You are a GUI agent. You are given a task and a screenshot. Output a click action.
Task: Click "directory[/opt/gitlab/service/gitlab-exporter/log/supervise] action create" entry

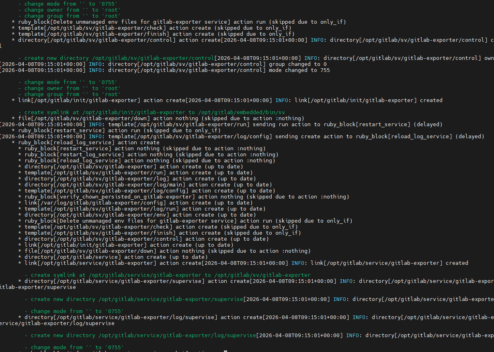(143, 317)
